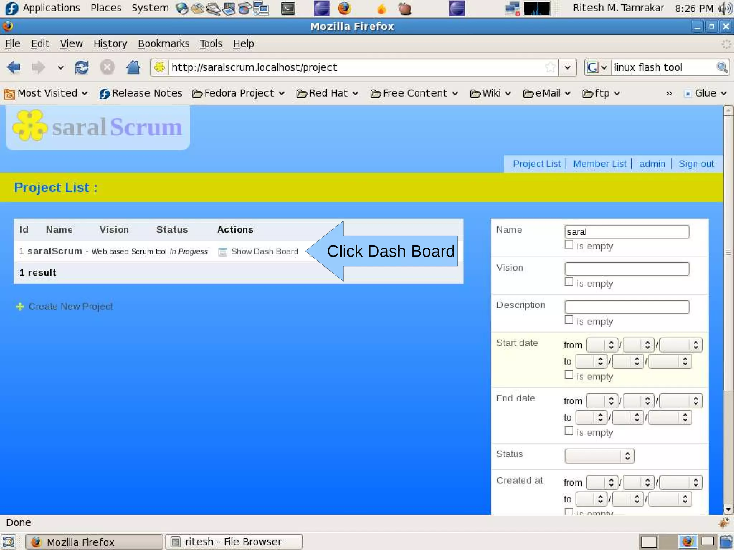Image resolution: width=734 pixels, height=550 pixels.
Task: Show more bookmarks with the chevron
Action: [x=669, y=94]
